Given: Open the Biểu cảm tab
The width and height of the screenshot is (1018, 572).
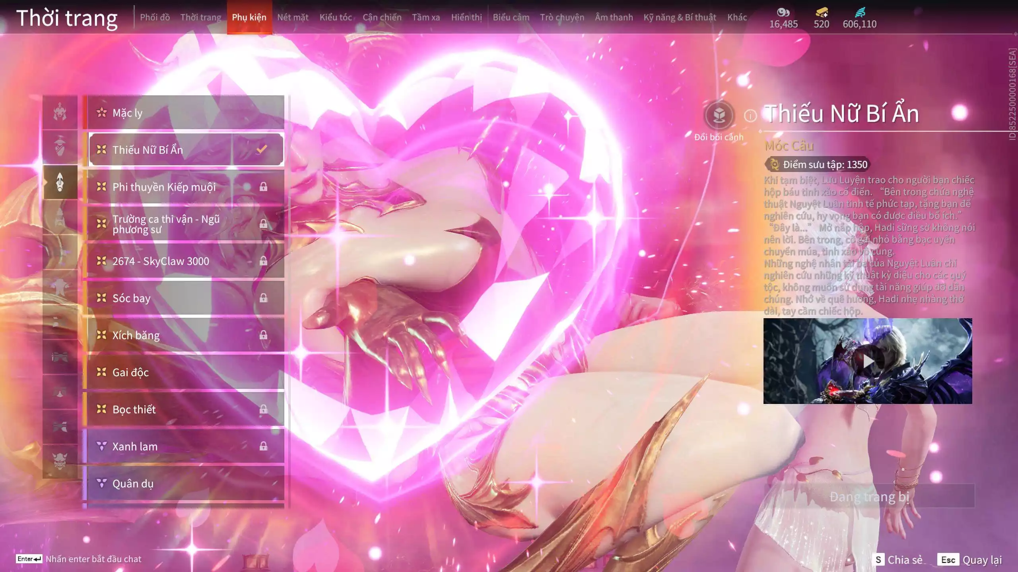Looking at the screenshot, I should point(511,17).
